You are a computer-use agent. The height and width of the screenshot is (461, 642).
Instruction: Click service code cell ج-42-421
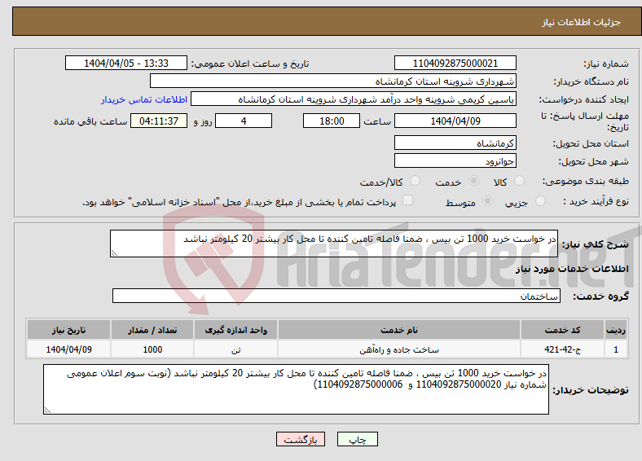point(563,349)
